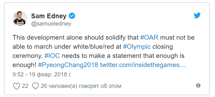Open the #IOC hashtag
Image resolution: width=215 pixels, height=97 pixels.
(x=52, y=56)
